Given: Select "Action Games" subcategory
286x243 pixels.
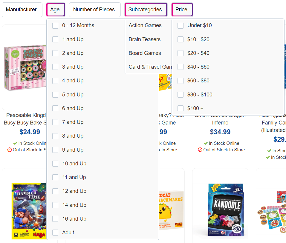Looking at the screenshot, I should coord(145,25).
